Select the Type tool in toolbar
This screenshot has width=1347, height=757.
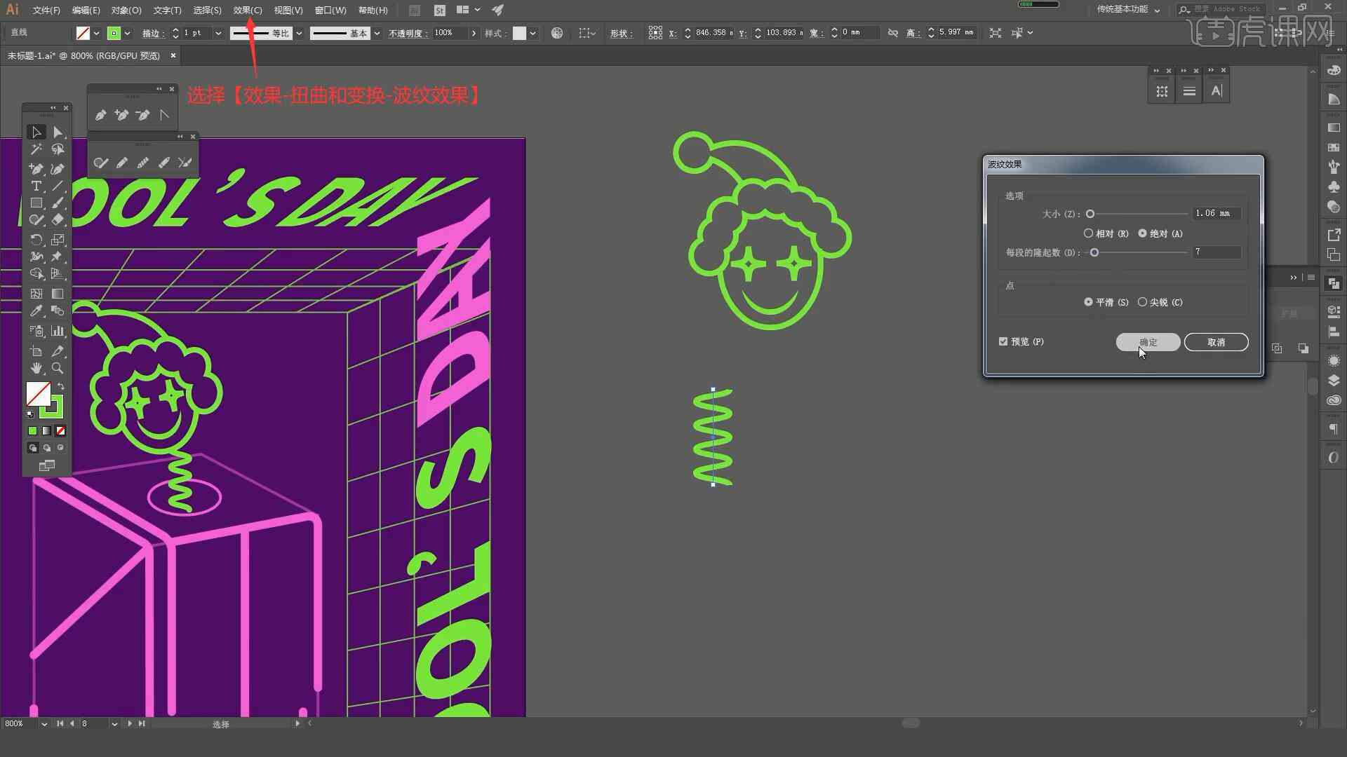[x=35, y=186]
